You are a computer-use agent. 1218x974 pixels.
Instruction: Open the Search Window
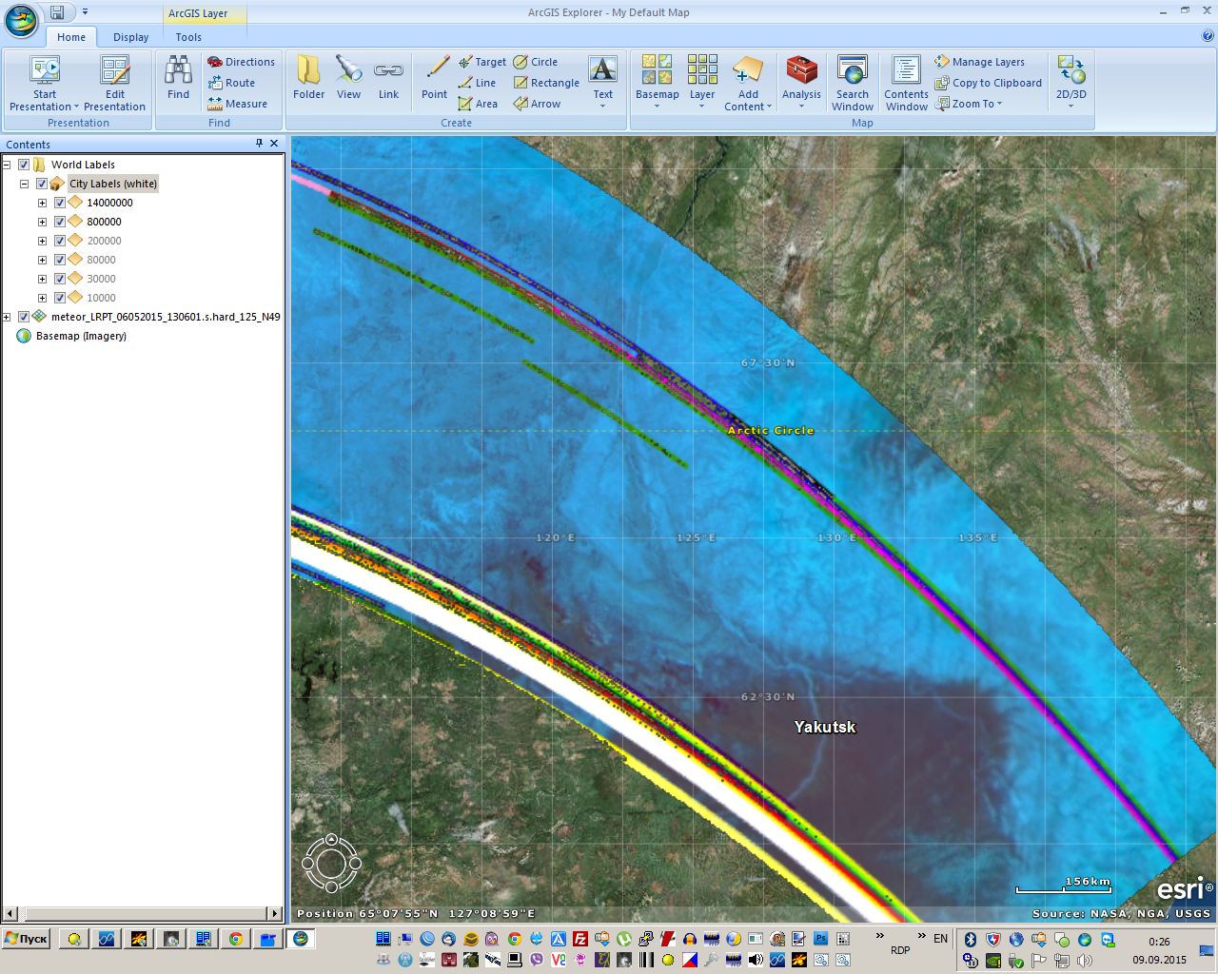point(853,84)
